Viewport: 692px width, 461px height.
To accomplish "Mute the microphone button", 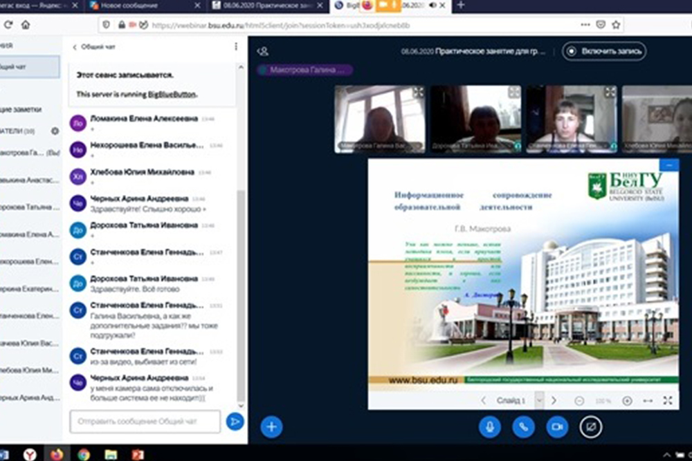I will pos(489,427).
